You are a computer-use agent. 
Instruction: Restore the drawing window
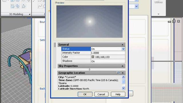pyautogui.click(x=174, y=21)
